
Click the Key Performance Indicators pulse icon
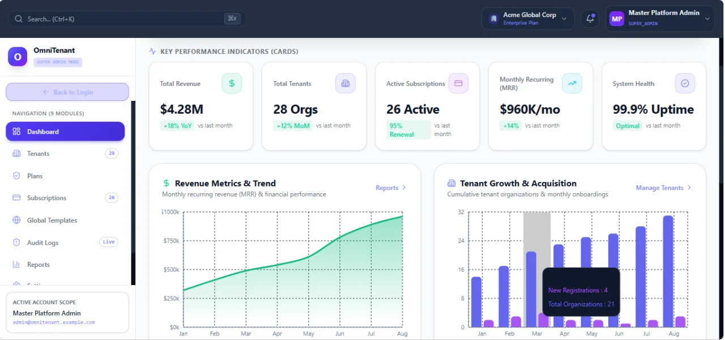(152, 51)
